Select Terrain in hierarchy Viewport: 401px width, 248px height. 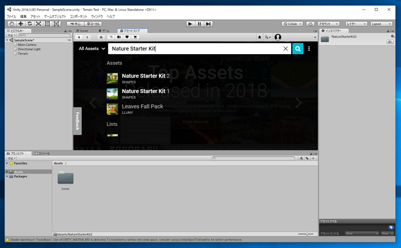[x=23, y=54]
